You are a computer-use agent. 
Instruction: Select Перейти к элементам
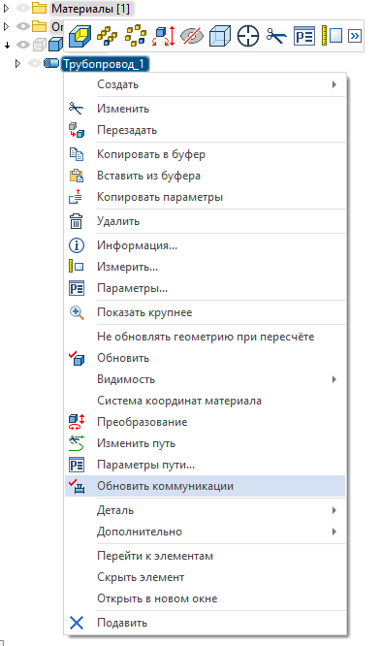(x=206, y=557)
